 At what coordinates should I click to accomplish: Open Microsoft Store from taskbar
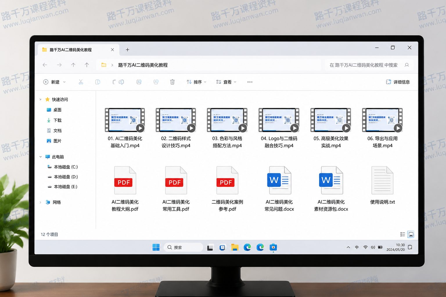(x=273, y=247)
